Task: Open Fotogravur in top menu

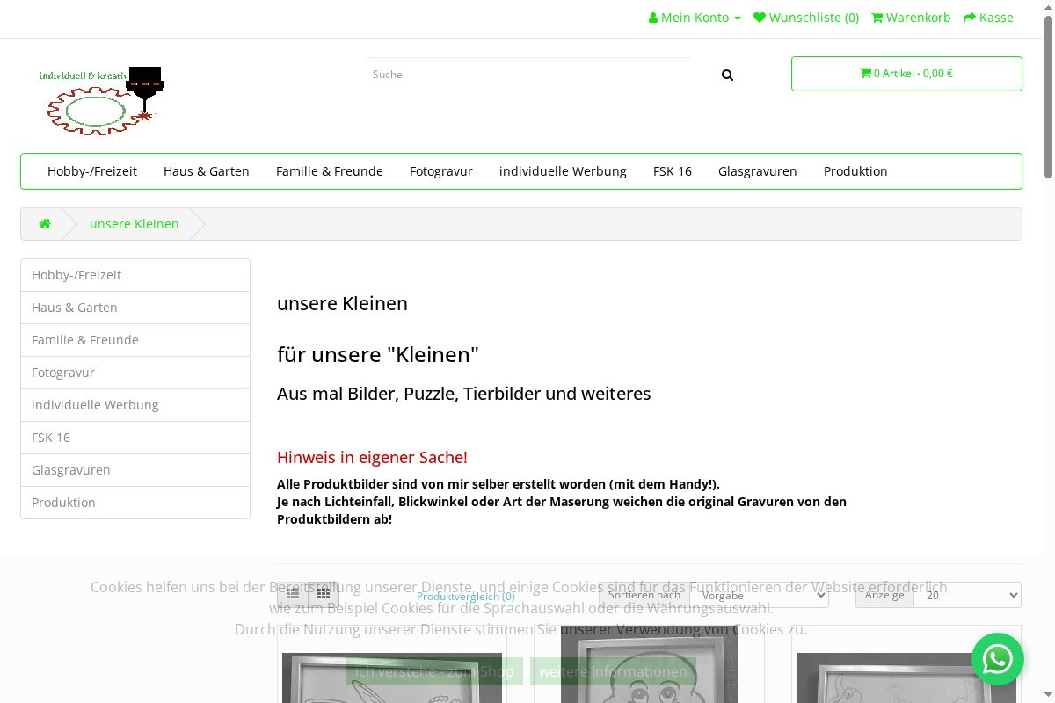Action: [441, 171]
